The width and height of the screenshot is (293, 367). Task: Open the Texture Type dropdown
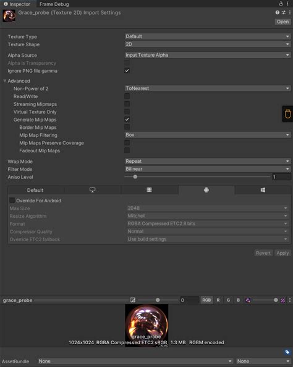pyautogui.click(x=208, y=36)
